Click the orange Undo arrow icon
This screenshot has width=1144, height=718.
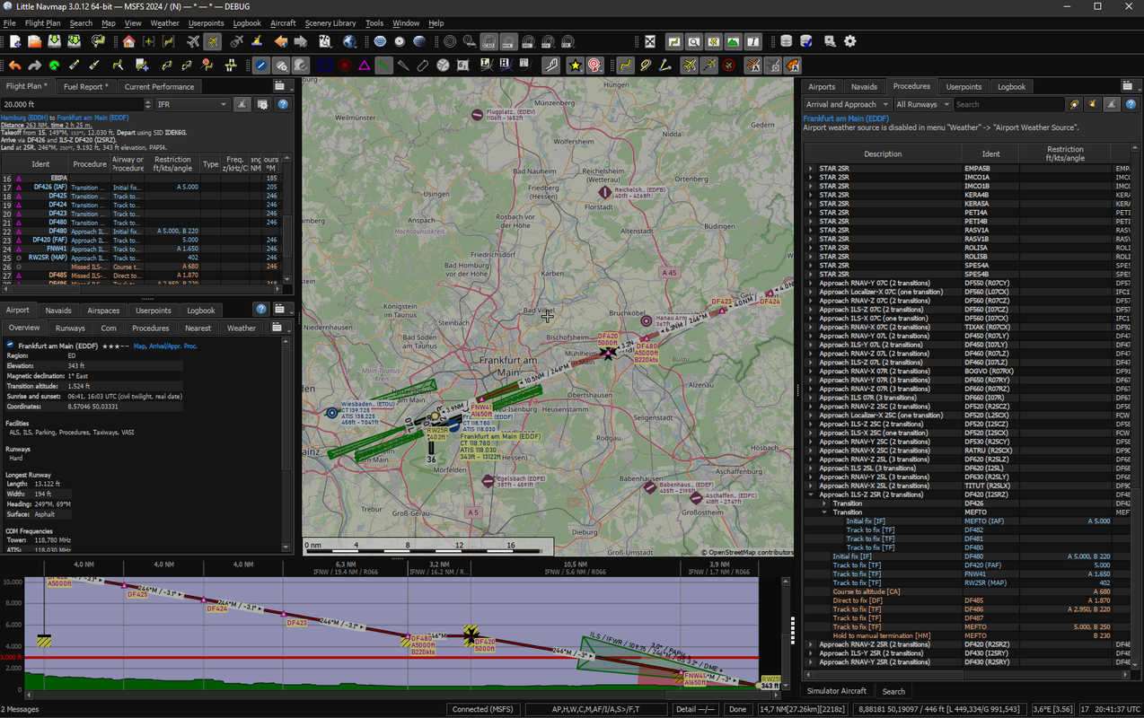coord(15,65)
